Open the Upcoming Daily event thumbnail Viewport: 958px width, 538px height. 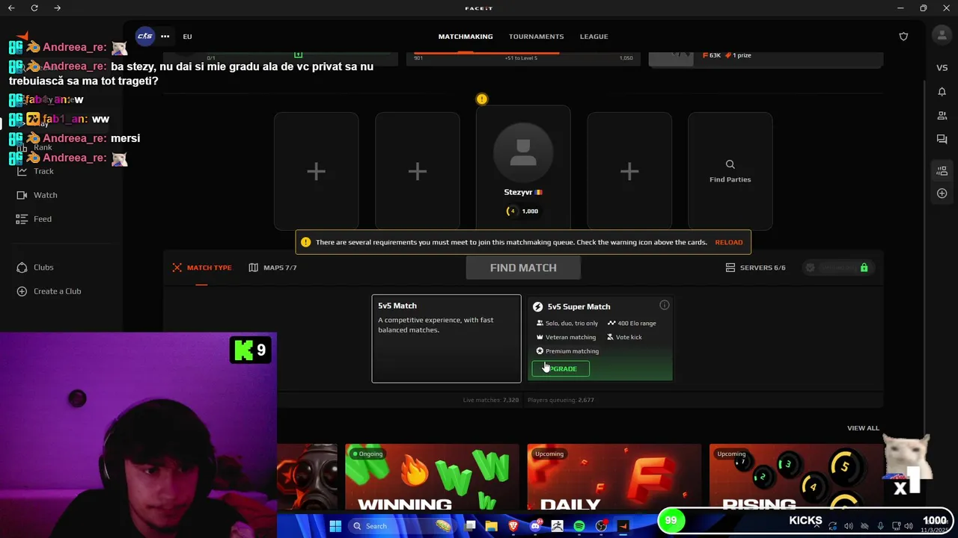614,477
